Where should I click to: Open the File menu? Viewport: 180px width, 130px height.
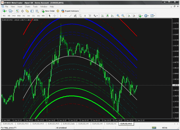pyautogui.click(x=7, y=7)
